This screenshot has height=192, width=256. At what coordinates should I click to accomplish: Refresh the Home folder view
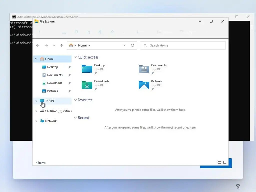pos(132,45)
